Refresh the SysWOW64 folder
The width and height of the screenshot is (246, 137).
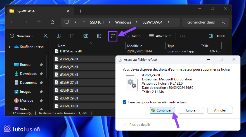[53, 22]
